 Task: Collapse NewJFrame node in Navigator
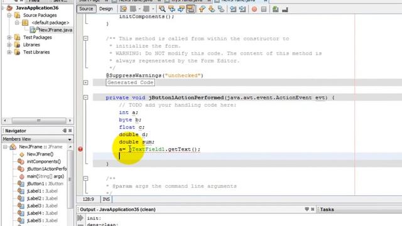coord(5,147)
